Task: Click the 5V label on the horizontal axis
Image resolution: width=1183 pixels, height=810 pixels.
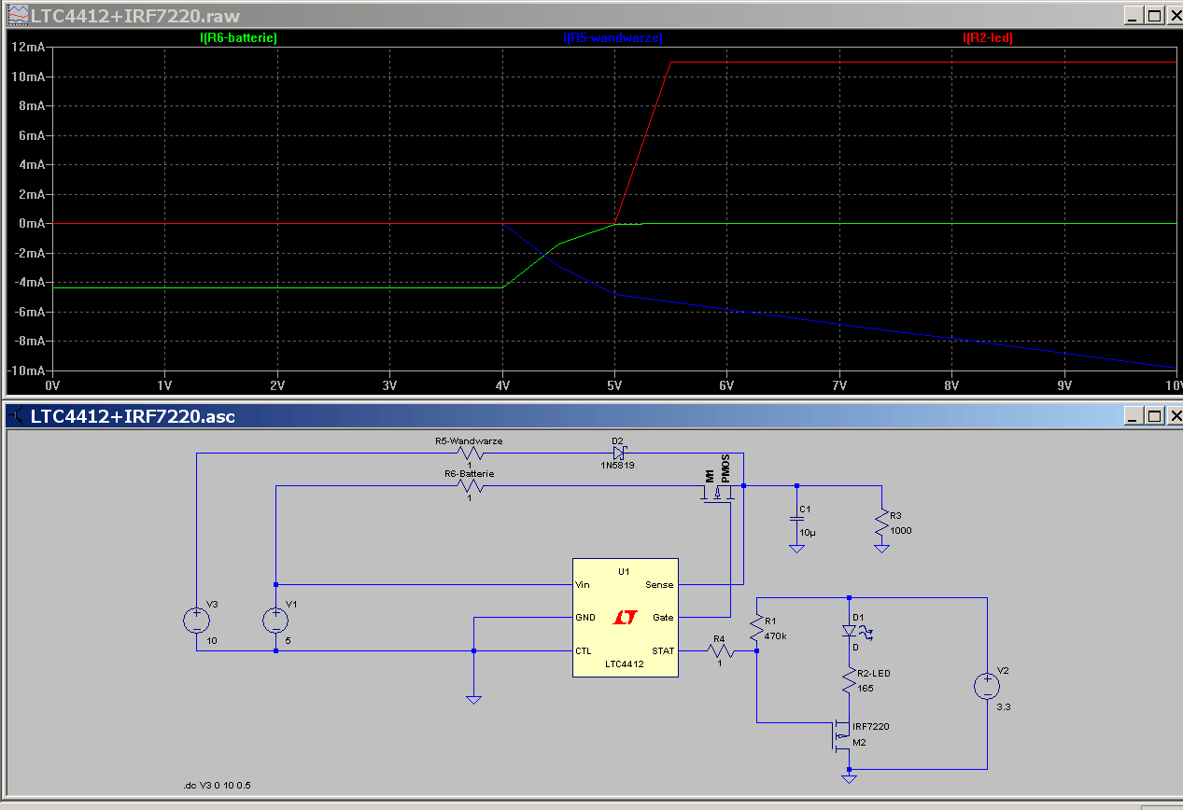Action: coord(613,384)
